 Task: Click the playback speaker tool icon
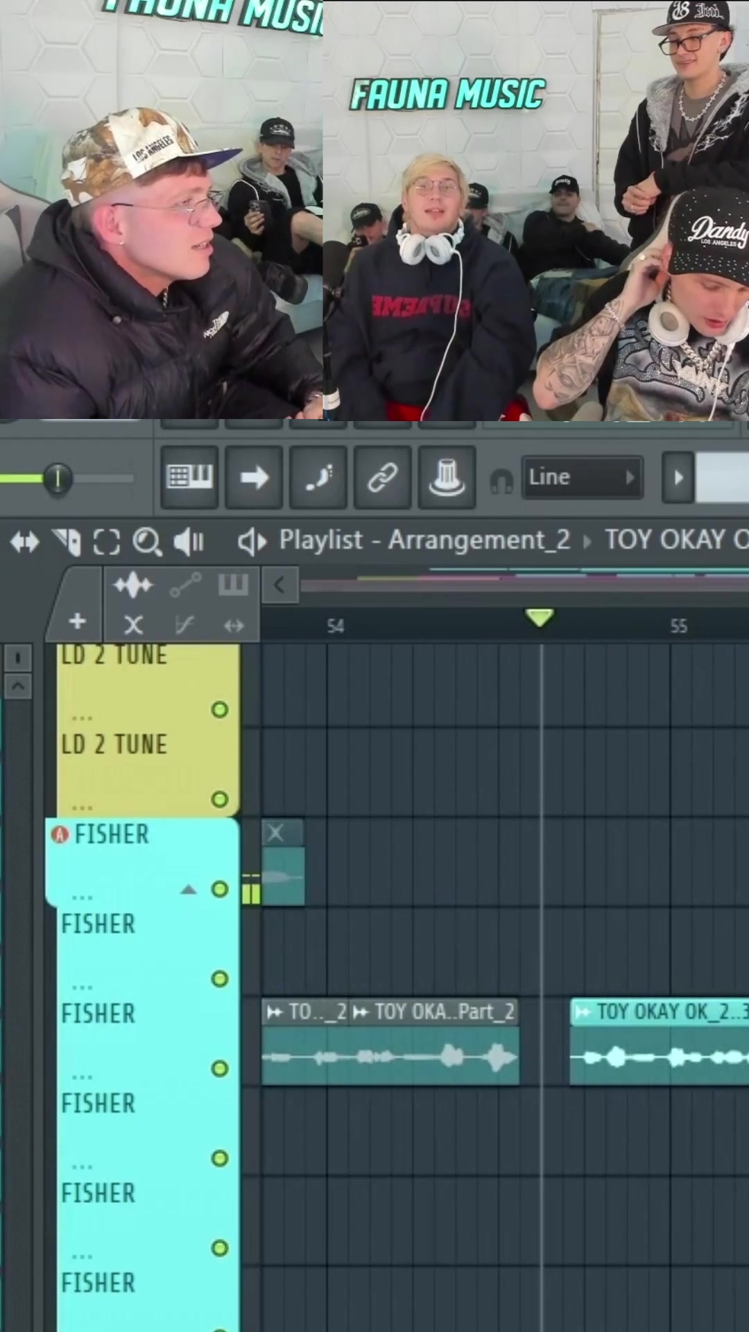tap(189, 542)
